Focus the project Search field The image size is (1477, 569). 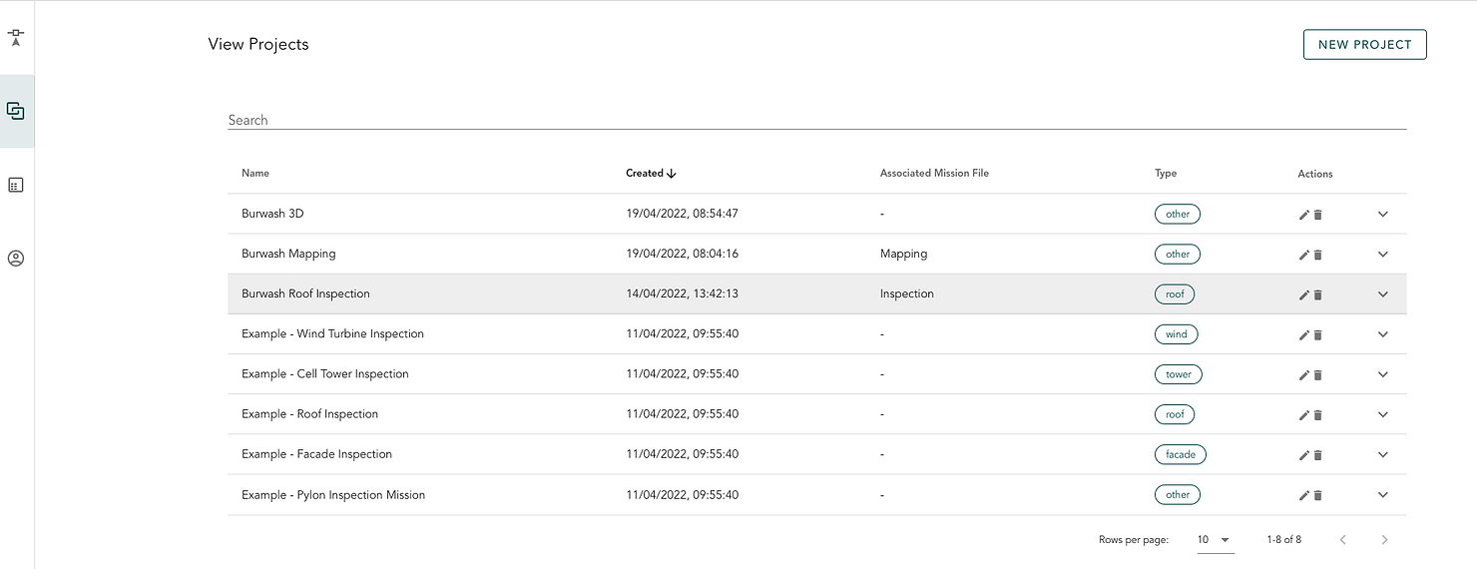[816, 120]
